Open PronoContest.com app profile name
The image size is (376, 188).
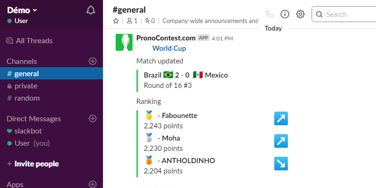tap(165, 38)
